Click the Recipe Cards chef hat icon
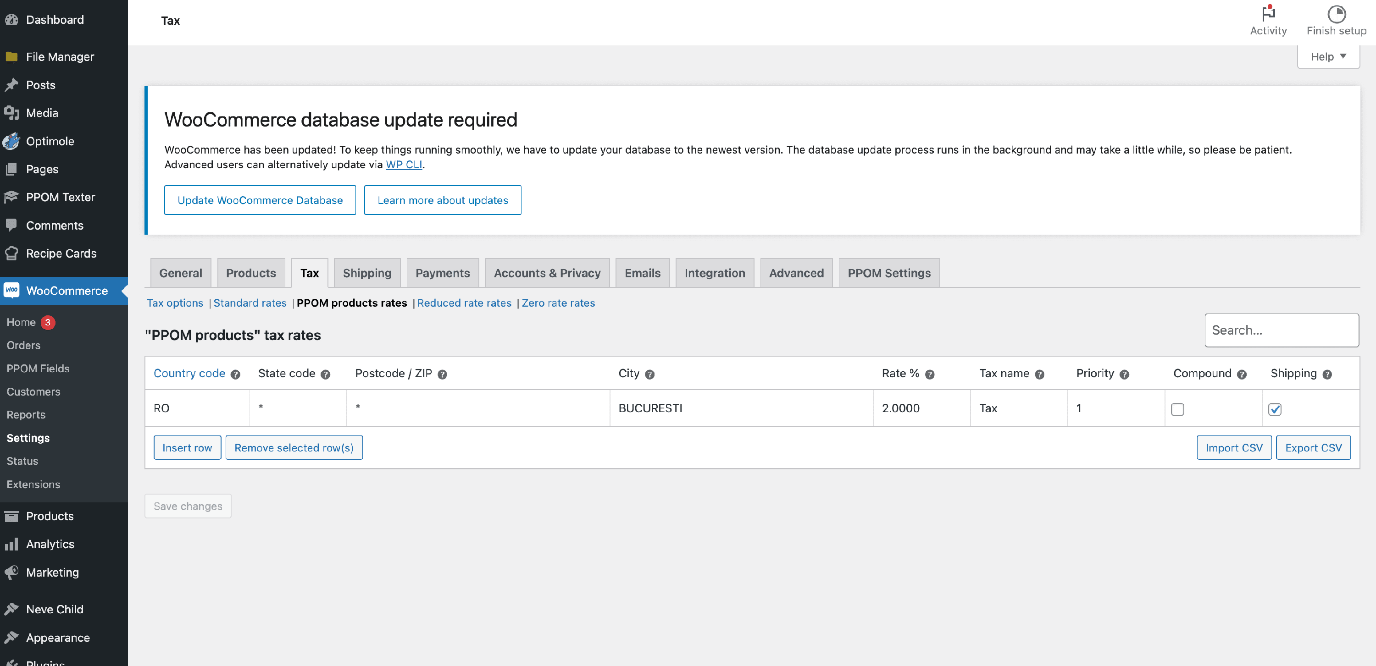 click(12, 253)
